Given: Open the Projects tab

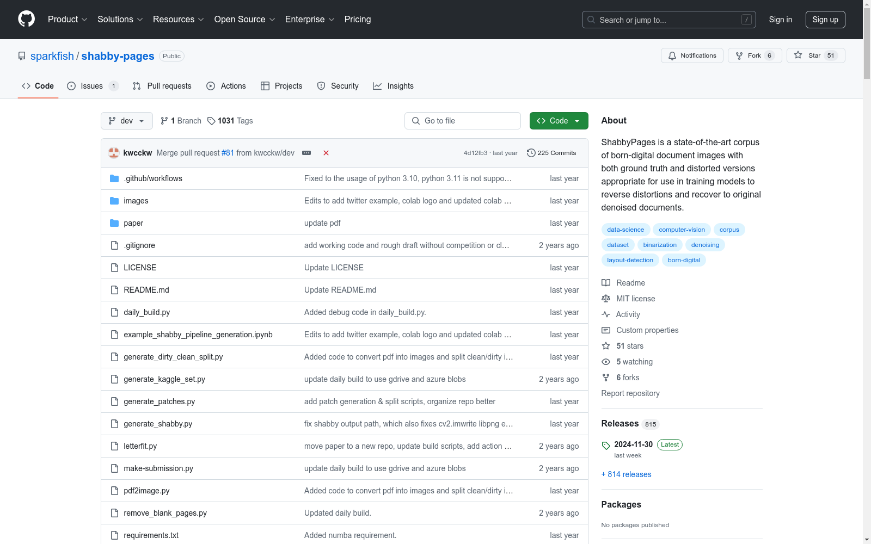Looking at the screenshot, I should (281, 86).
